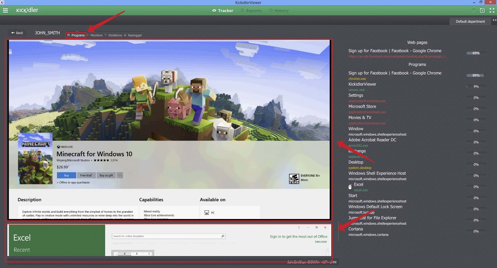The image size is (497, 268).
Task: Click Search for online templates field
Action: click(169, 236)
